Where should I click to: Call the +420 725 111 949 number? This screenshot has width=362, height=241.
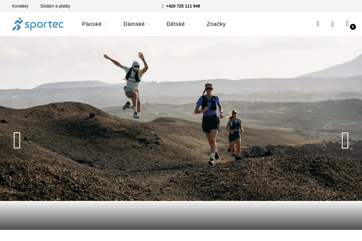pyautogui.click(x=183, y=6)
